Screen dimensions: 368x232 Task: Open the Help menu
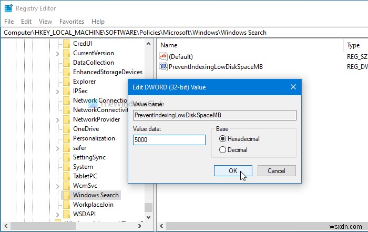coord(98,22)
